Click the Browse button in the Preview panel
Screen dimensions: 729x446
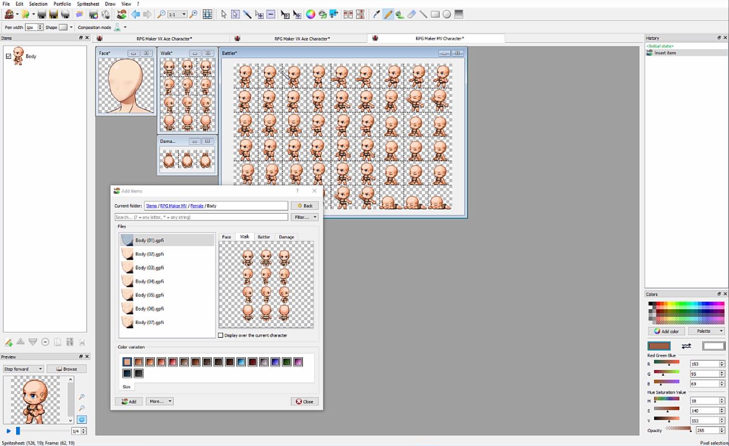tap(67, 368)
